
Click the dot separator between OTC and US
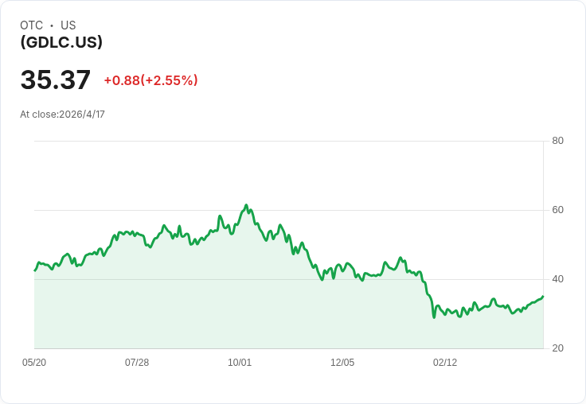[52, 25]
